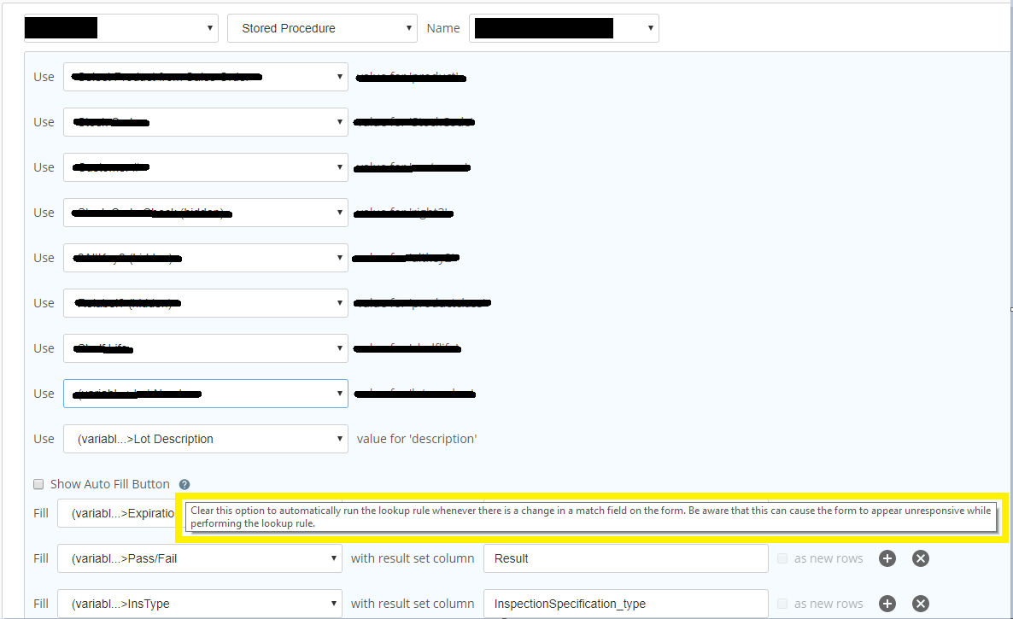Open the Expiration fill variable dropdown
This screenshot has width=1013, height=619.
point(116,513)
